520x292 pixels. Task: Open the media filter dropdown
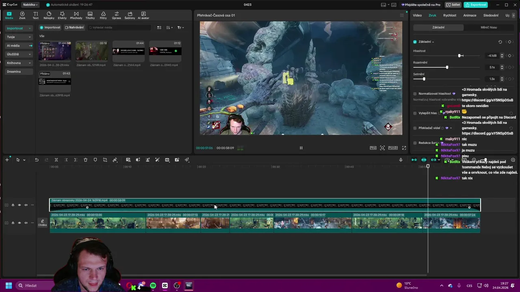pyautogui.click(x=180, y=28)
